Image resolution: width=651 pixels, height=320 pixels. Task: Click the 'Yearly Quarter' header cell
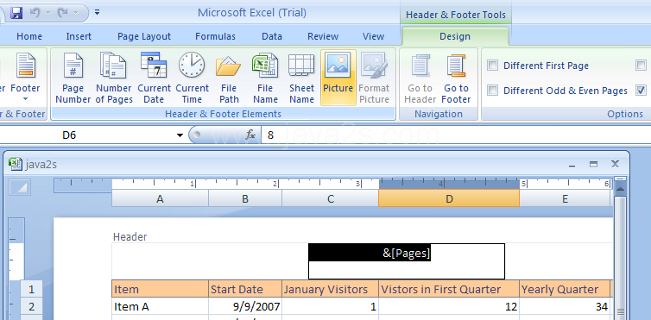pyautogui.click(x=565, y=289)
